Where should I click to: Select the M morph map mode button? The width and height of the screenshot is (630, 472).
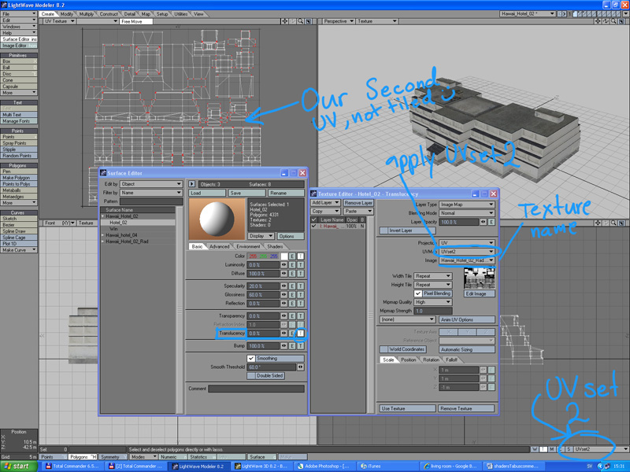point(552,449)
